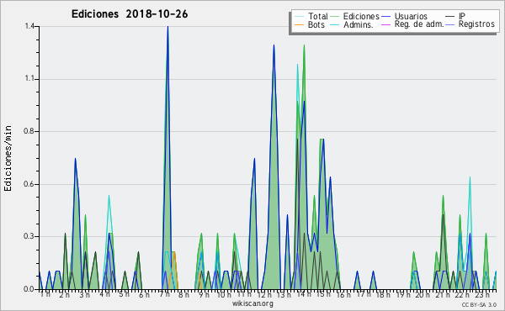This screenshot has width=505, height=311.
Task: Select the 'IP' legend entry
Action: coord(462,16)
